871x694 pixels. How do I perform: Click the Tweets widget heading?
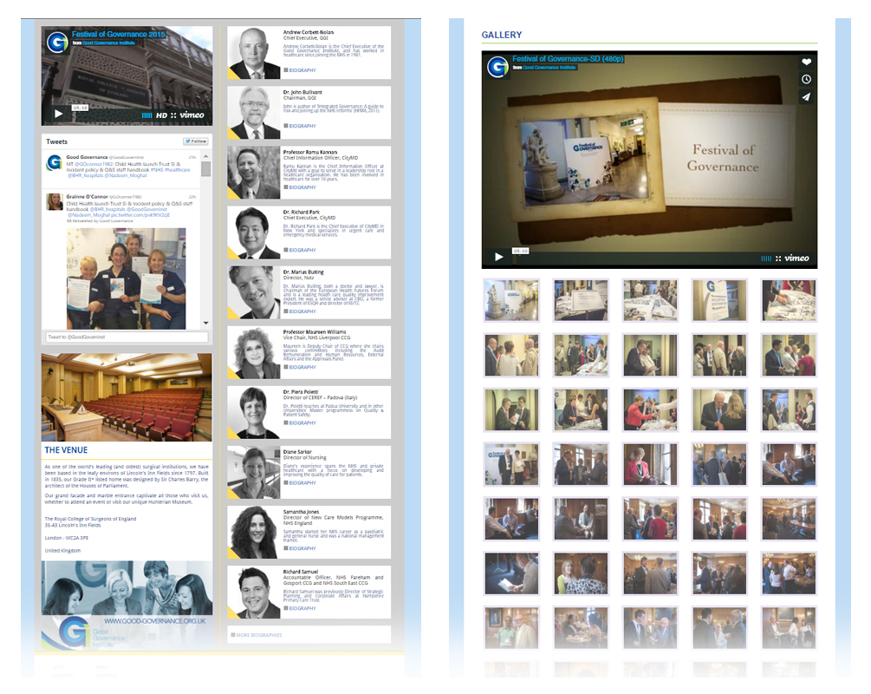pos(56,141)
